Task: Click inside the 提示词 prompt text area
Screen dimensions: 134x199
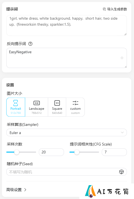Action: tap(67, 25)
